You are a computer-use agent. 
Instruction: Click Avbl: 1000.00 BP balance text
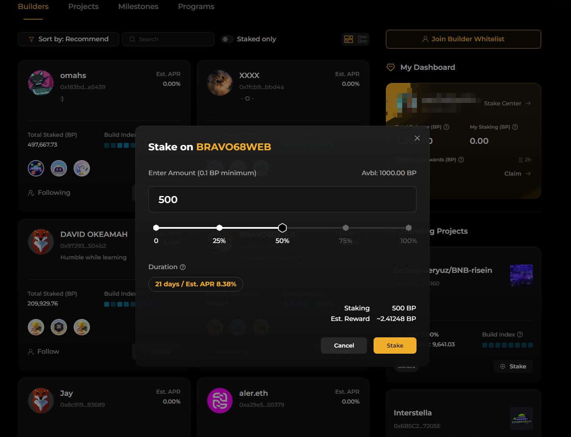[389, 173]
